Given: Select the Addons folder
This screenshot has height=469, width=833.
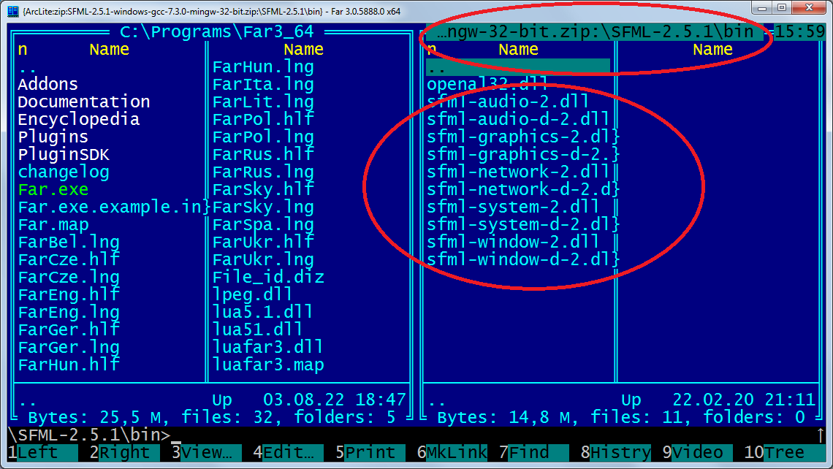Looking at the screenshot, I should pyautogui.click(x=47, y=85).
